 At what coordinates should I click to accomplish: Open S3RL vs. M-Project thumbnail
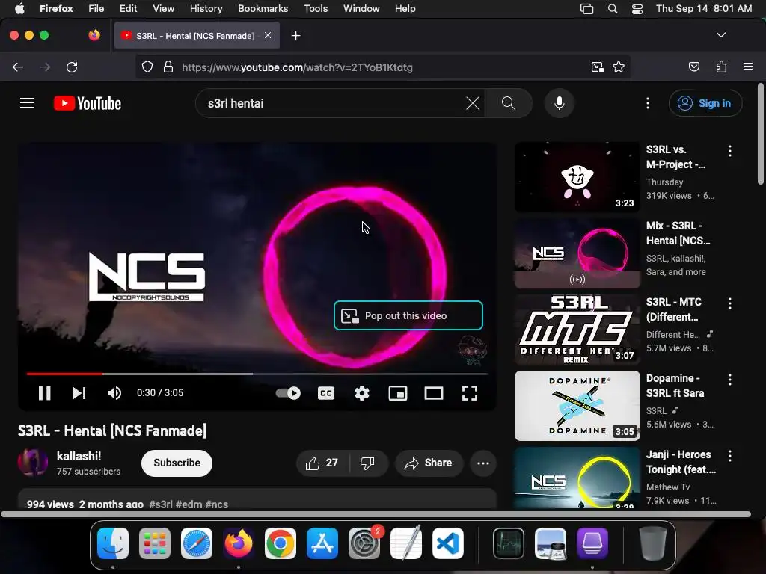(577, 177)
